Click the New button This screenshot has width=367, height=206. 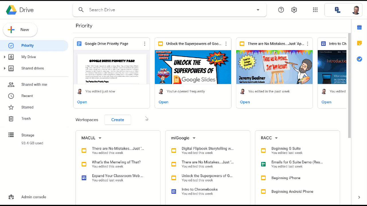coord(20,30)
